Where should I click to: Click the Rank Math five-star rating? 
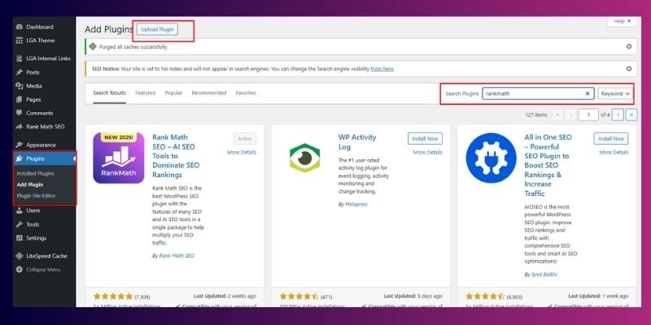tap(113, 297)
